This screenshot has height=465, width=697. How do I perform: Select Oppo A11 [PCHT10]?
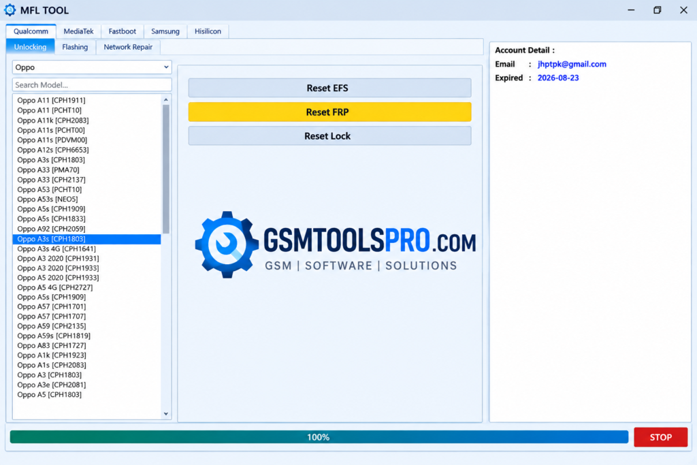click(x=86, y=110)
